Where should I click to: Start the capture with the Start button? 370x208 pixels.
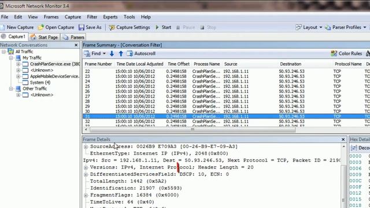(x=163, y=27)
